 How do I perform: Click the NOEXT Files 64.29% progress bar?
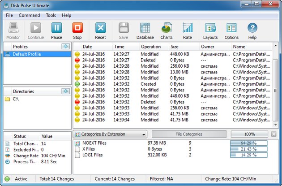[248, 143]
